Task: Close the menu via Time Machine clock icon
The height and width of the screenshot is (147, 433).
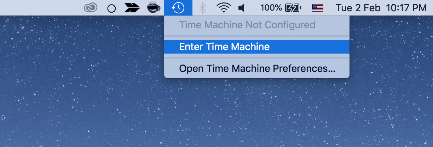Action: (x=178, y=8)
